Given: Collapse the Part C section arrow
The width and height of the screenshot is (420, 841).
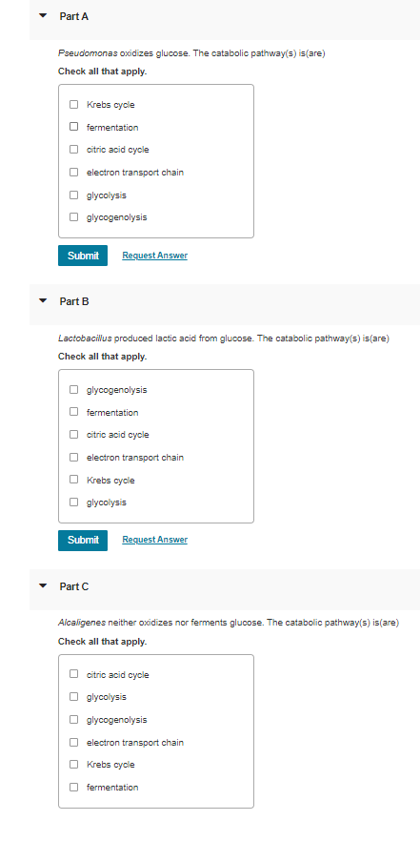Looking at the screenshot, I should 43,586.
